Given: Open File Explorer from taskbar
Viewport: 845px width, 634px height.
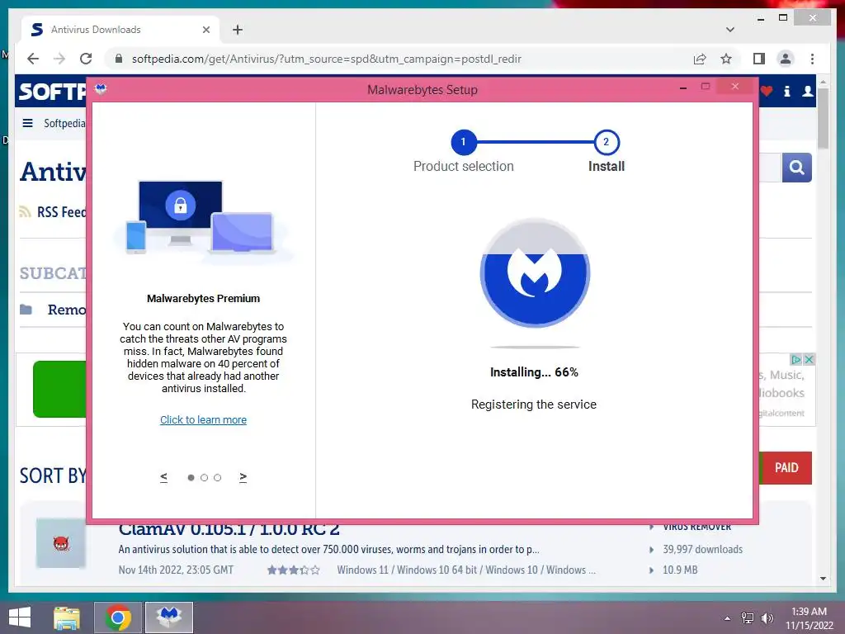Looking at the screenshot, I should (x=67, y=617).
